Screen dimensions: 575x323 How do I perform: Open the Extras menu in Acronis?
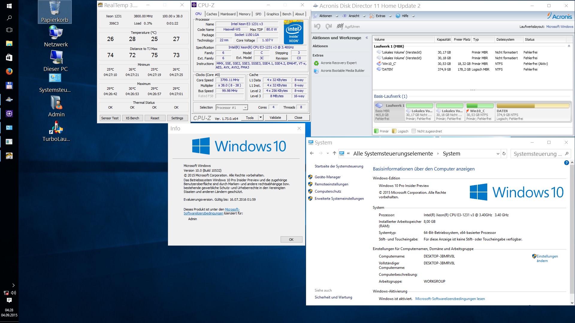coord(380,16)
